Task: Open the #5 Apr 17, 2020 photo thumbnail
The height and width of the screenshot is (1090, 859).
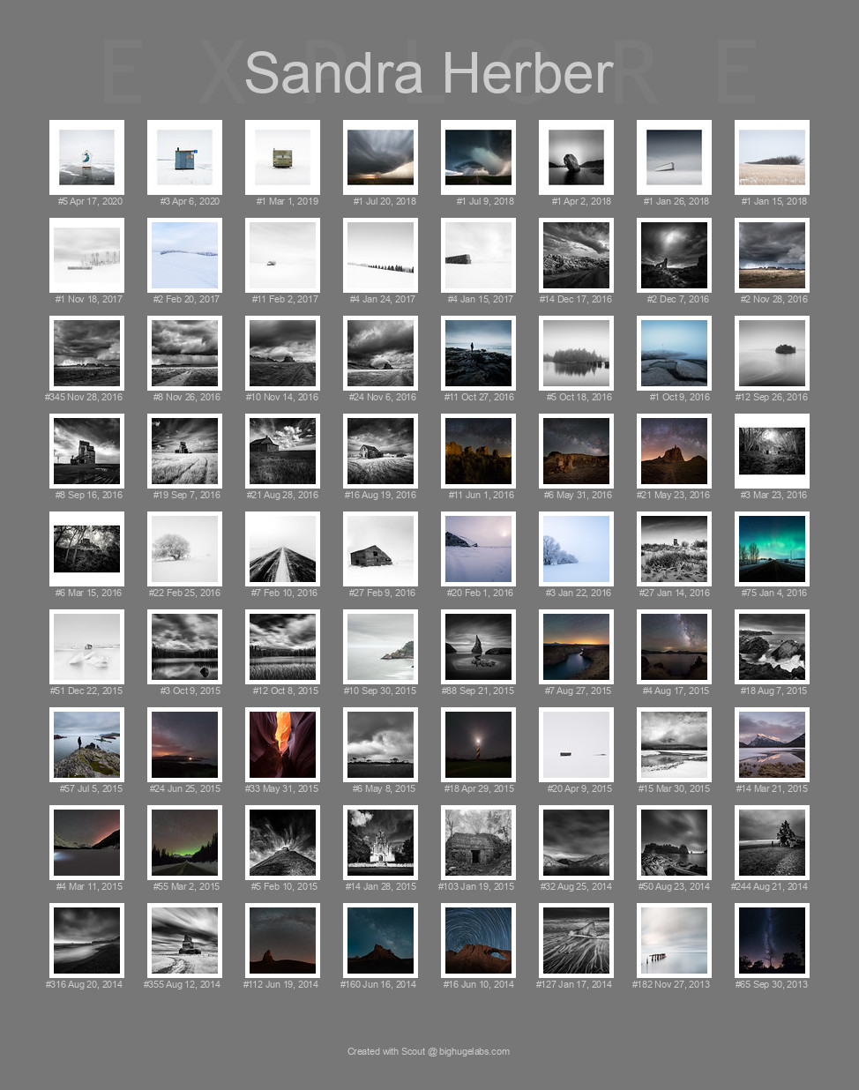Action: 86,157
